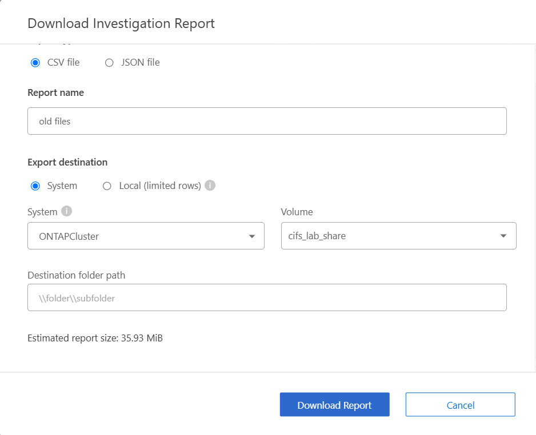Image resolution: width=536 pixels, height=435 pixels.
Task: Click the Report name section heading
Action: coord(55,92)
